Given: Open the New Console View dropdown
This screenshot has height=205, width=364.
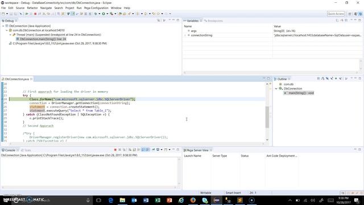Looking at the screenshot, I should pyautogui.click(x=169, y=150).
